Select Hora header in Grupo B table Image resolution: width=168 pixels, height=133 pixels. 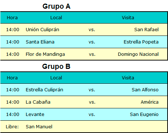pyautogui.click(x=12, y=78)
